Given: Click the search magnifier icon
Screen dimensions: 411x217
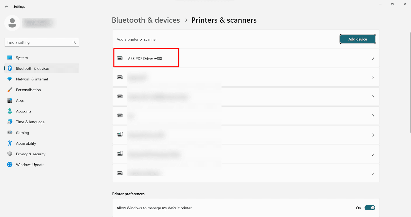Looking at the screenshot, I should pyautogui.click(x=74, y=42).
